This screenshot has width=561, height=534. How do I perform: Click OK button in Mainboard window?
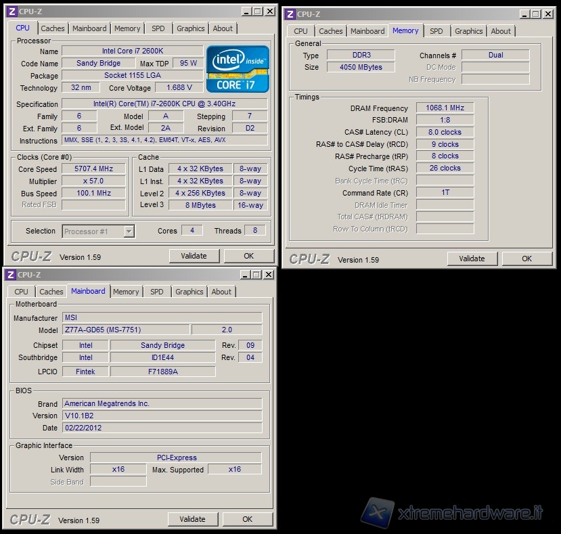[248, 519]
